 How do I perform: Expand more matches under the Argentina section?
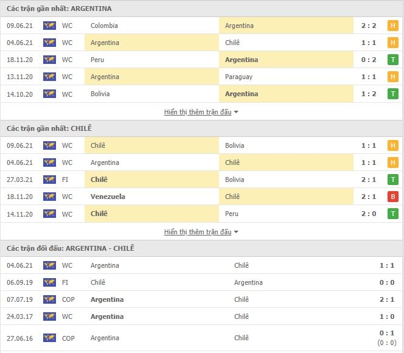[x=198, y=112]
